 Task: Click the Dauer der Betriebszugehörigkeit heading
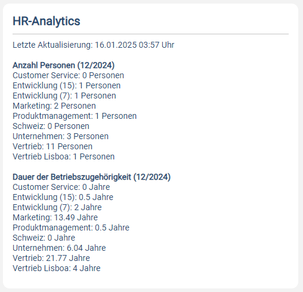coord(91,177)
